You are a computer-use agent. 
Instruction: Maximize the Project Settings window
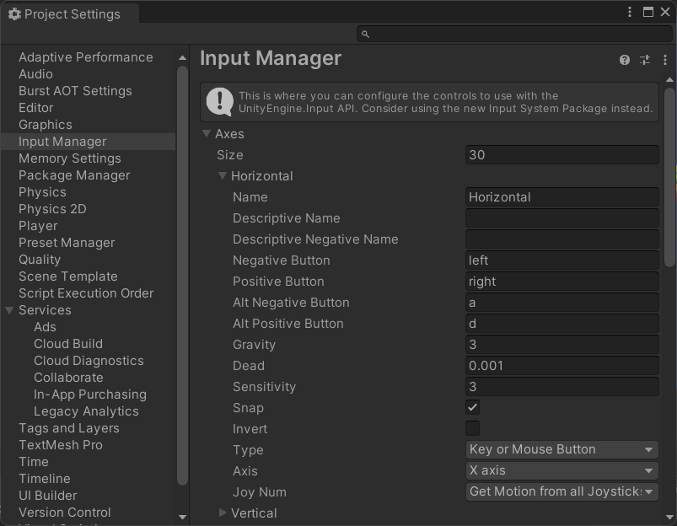648,12
